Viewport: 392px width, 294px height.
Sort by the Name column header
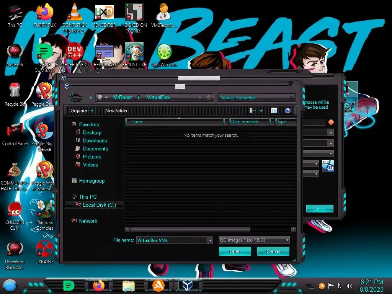(174, 122)
